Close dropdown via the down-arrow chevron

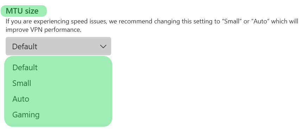click(x=103, y=46)
